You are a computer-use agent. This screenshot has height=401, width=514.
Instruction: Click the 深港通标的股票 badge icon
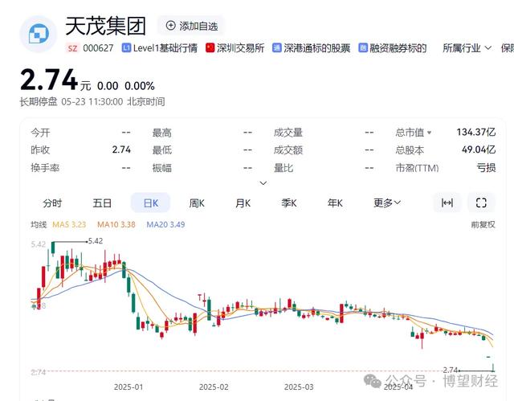(x=277, y=48)
